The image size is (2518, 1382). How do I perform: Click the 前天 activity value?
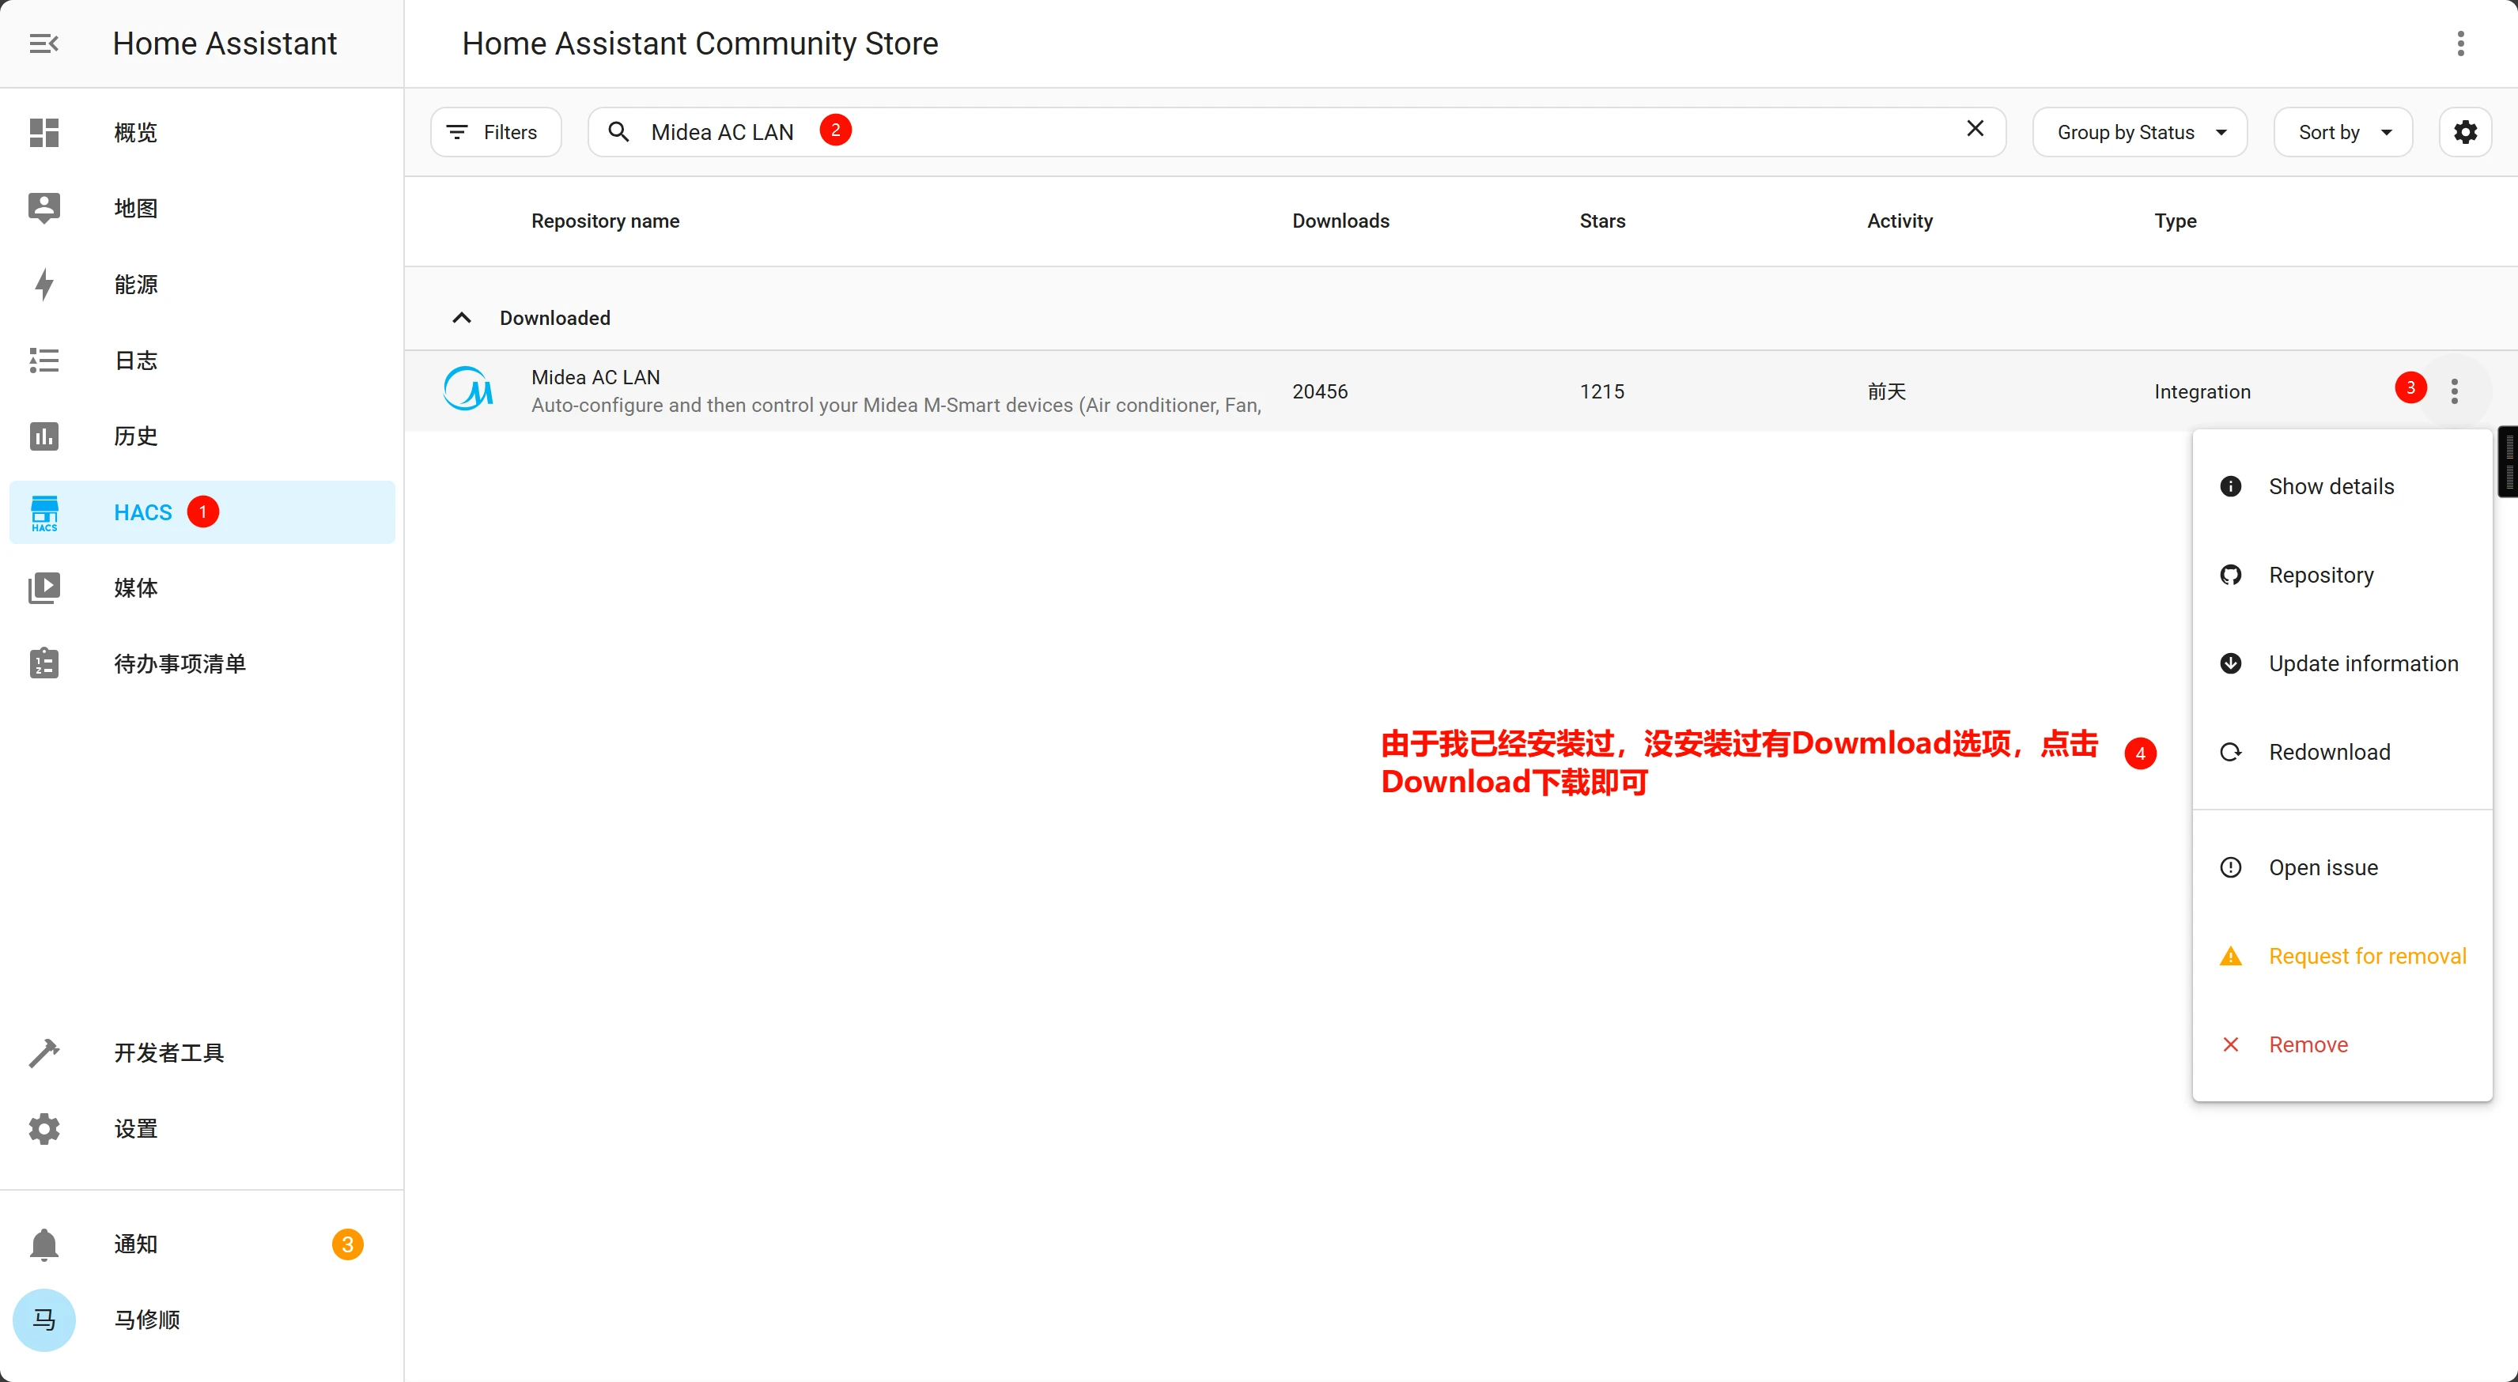click(x=1887, y=391)
